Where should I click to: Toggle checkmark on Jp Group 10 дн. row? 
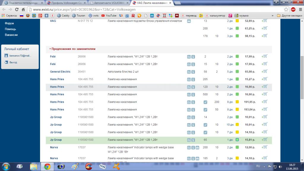tap(205, 125)
